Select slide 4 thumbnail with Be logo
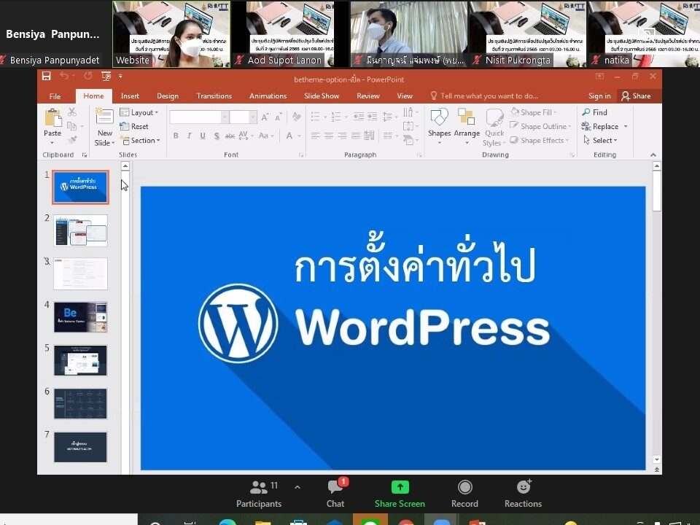 tap(81, 317)
